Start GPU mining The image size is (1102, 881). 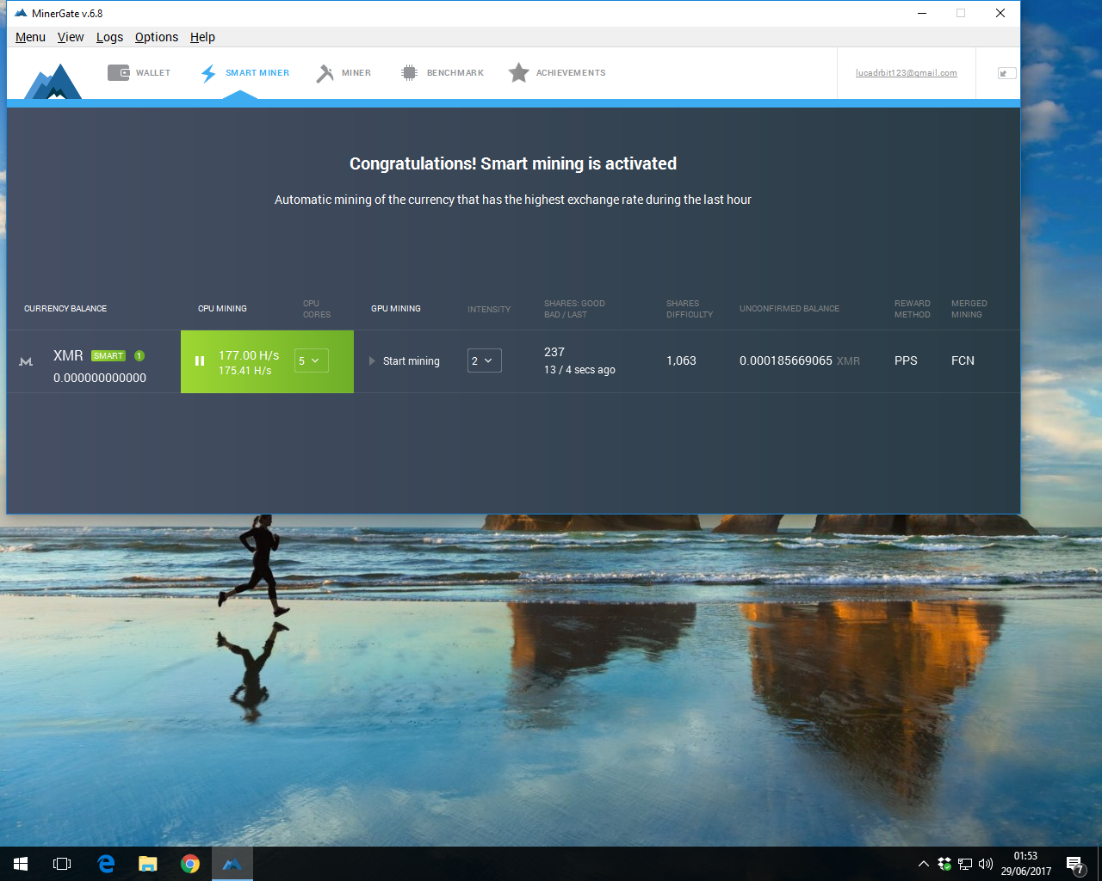tap(404, 361)
